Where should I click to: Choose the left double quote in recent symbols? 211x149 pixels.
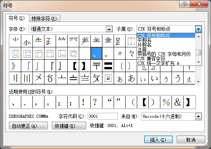tap(108, 102)
